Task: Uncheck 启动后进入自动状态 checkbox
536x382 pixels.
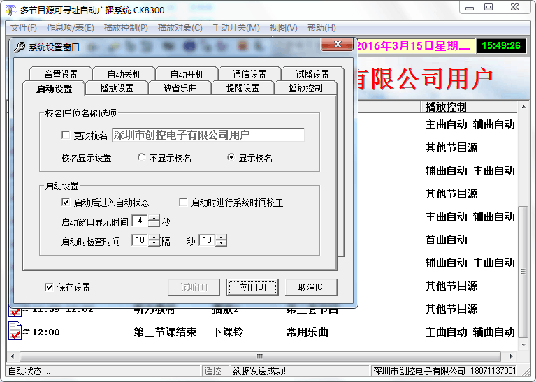Action: point(66,202)
